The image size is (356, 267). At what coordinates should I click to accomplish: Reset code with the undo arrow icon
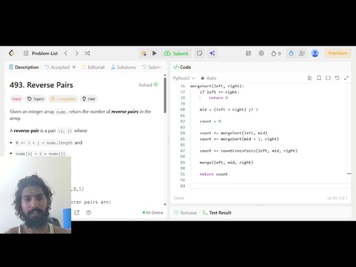pyautogui.click(x=337, y=78)
